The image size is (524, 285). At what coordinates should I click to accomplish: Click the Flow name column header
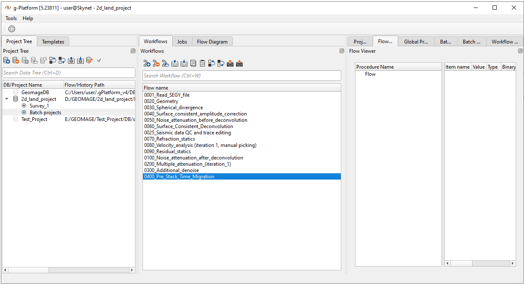[x=156, y=88]
